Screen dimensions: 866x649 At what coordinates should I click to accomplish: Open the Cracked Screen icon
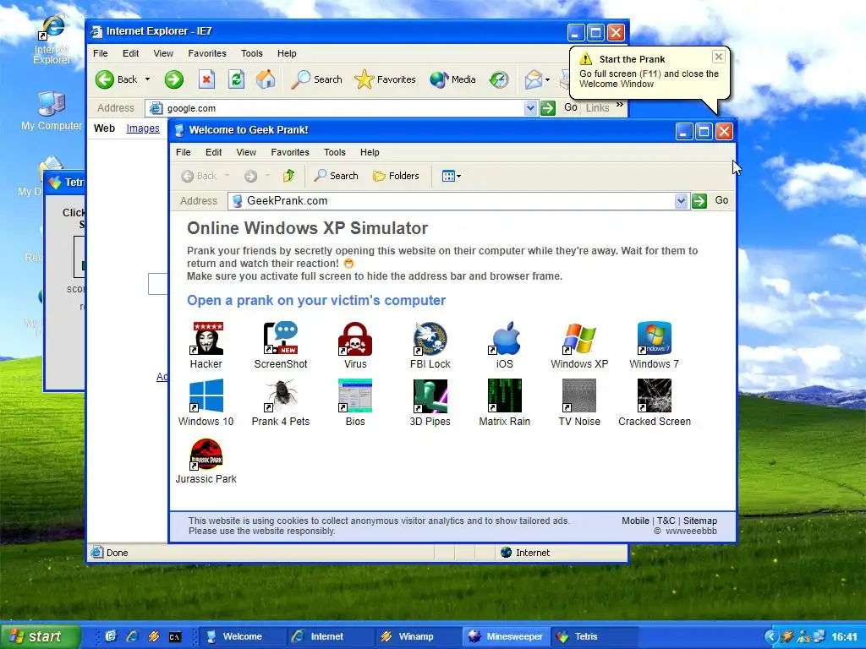655,402
